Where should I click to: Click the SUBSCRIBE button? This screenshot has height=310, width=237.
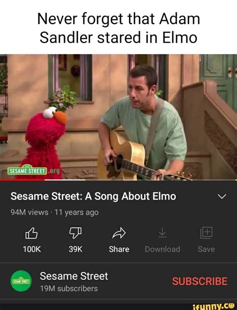click(x=200, y=281)
